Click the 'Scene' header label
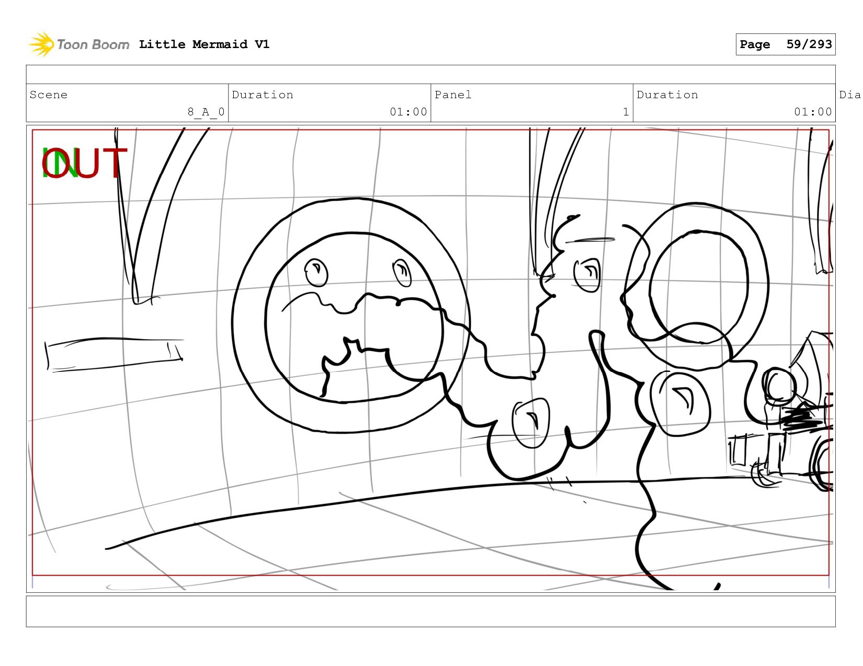 pyautogui.click(x=49, y=95)
